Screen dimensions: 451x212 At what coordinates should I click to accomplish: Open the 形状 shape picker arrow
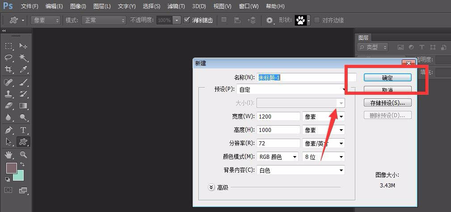click(x=308, y=21)
